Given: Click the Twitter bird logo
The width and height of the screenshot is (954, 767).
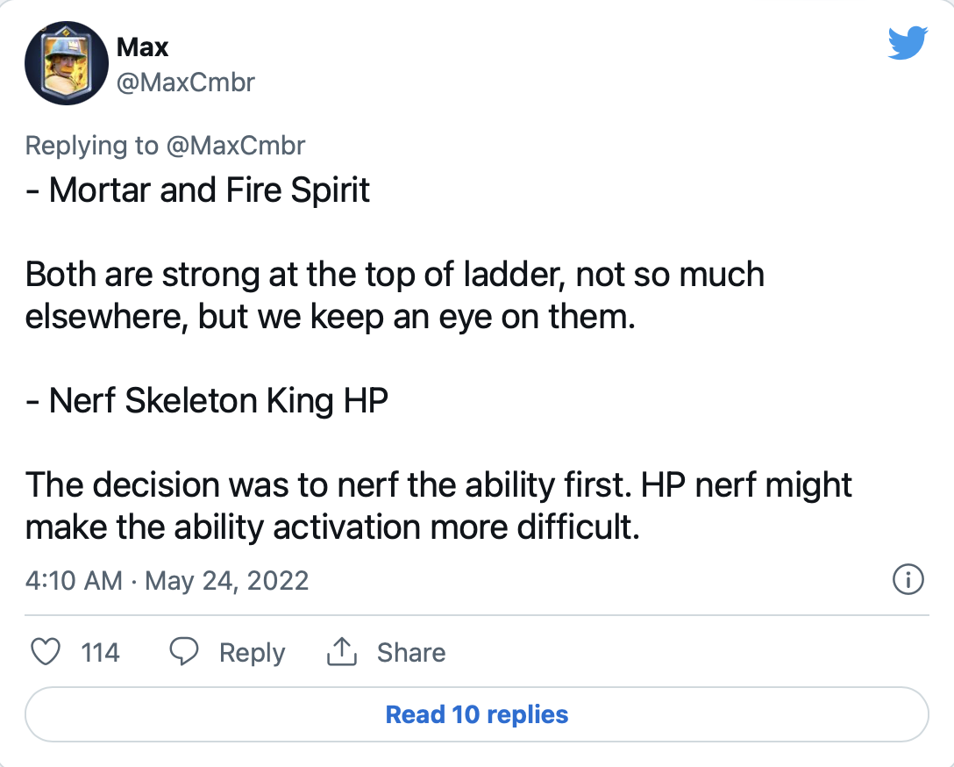Looking at the screenshot, I should pos(908,43).
